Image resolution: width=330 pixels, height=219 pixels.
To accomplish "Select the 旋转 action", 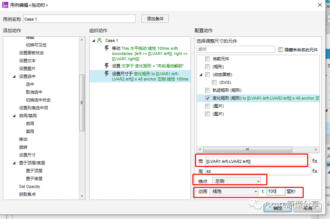I will pos(23,147).
